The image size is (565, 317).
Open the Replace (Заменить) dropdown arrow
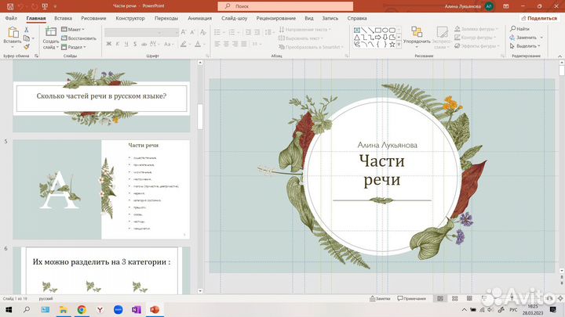point(541,38)
